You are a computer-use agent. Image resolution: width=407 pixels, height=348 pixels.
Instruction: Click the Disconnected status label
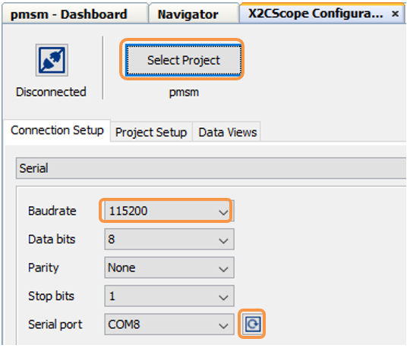coord(51,92)
